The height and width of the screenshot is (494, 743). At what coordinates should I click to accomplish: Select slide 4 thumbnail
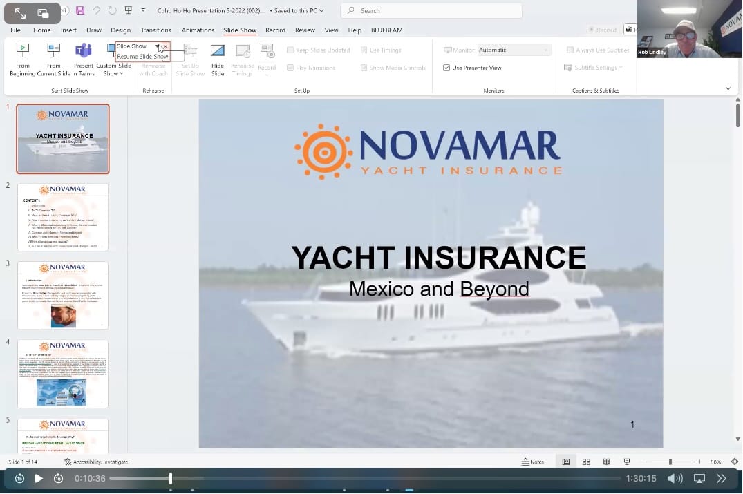coord(63,373)
